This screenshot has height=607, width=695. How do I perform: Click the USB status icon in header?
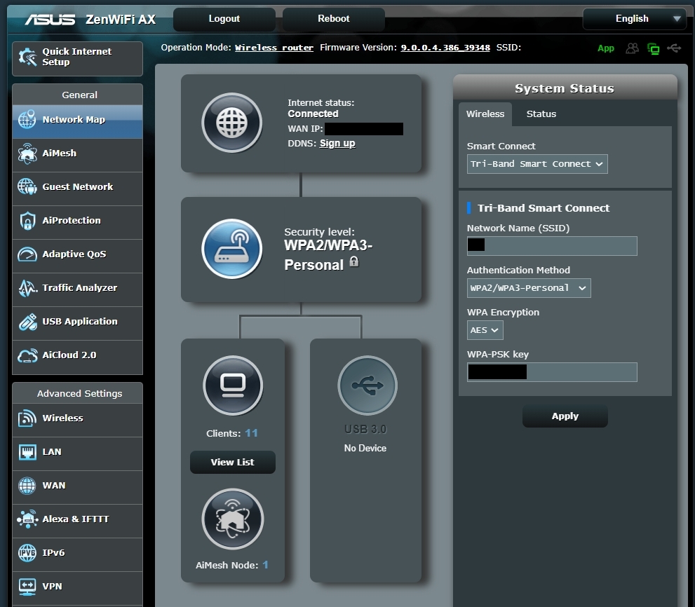(674, 48)
